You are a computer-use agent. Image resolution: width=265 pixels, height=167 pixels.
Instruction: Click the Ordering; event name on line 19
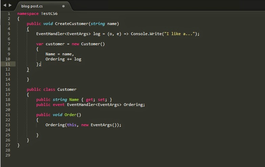coord(134,105)
